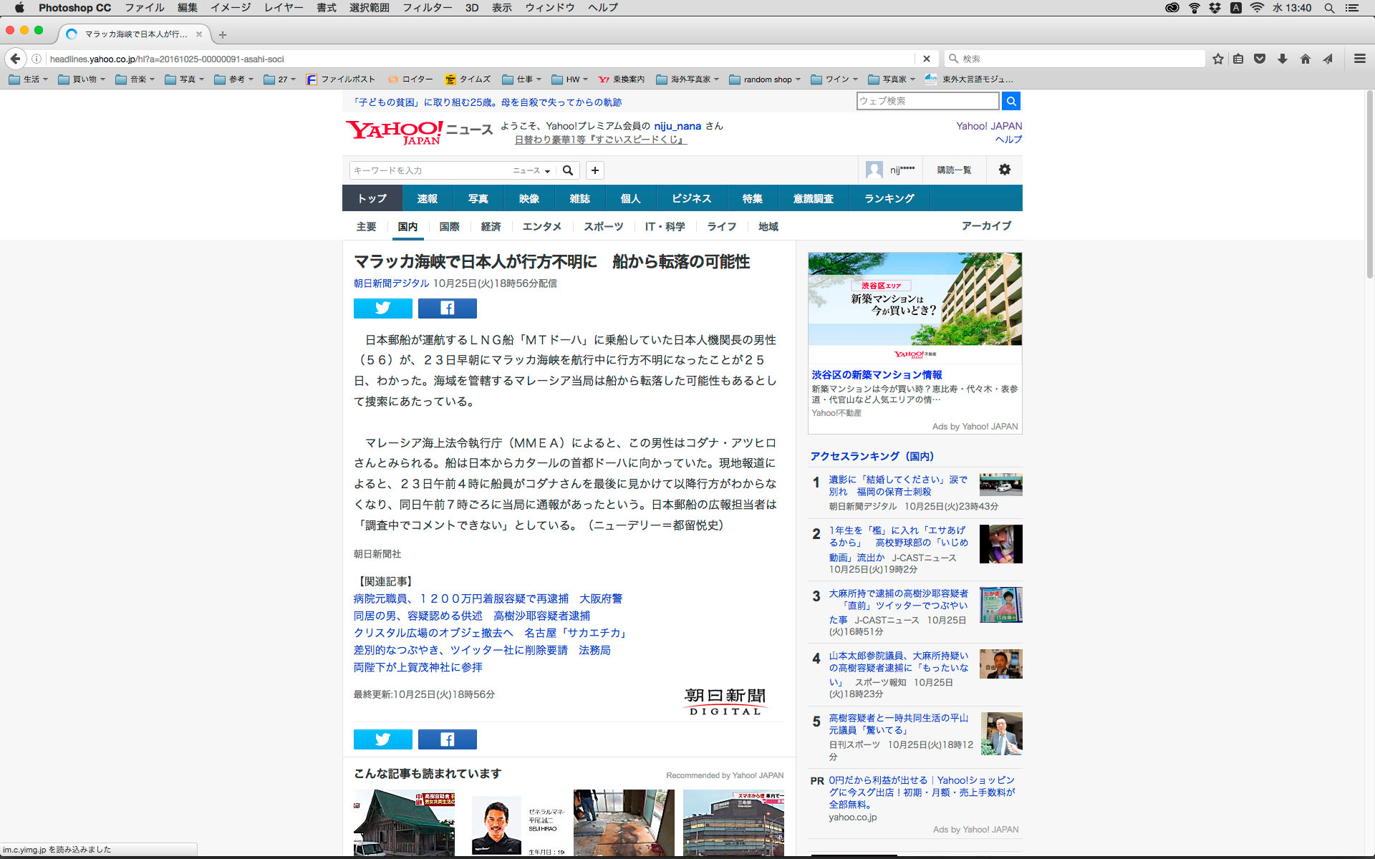1375x859 pixels.
Task: Open the Pocket save icon in toolbar
Action: point(1260,59)
